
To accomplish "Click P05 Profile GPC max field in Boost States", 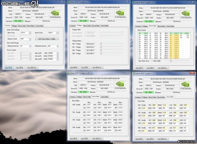I will [x=99, y=120].
